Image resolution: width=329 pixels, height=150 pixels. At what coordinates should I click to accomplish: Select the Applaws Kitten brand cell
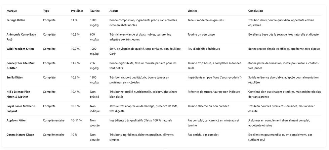pyautogui.click(x=16, y=120)
